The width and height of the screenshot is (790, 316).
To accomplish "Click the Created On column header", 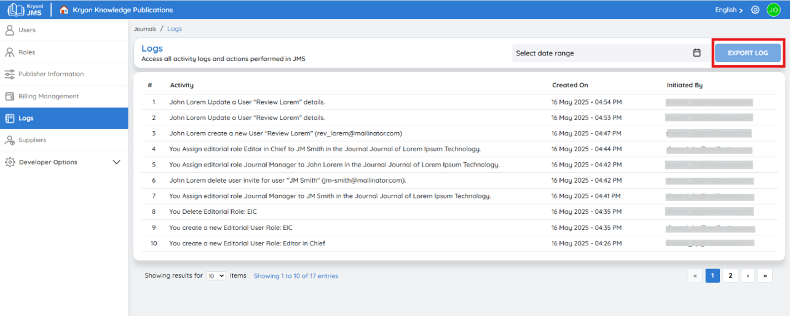I will [570, 85].
